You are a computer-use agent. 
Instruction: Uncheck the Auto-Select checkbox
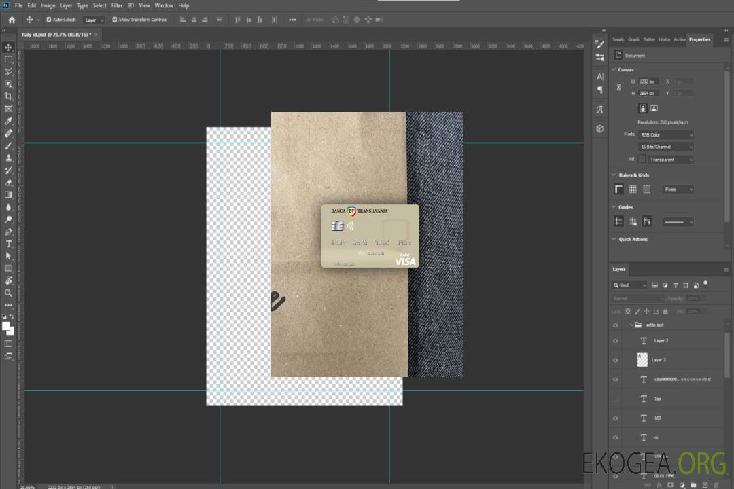50,20
